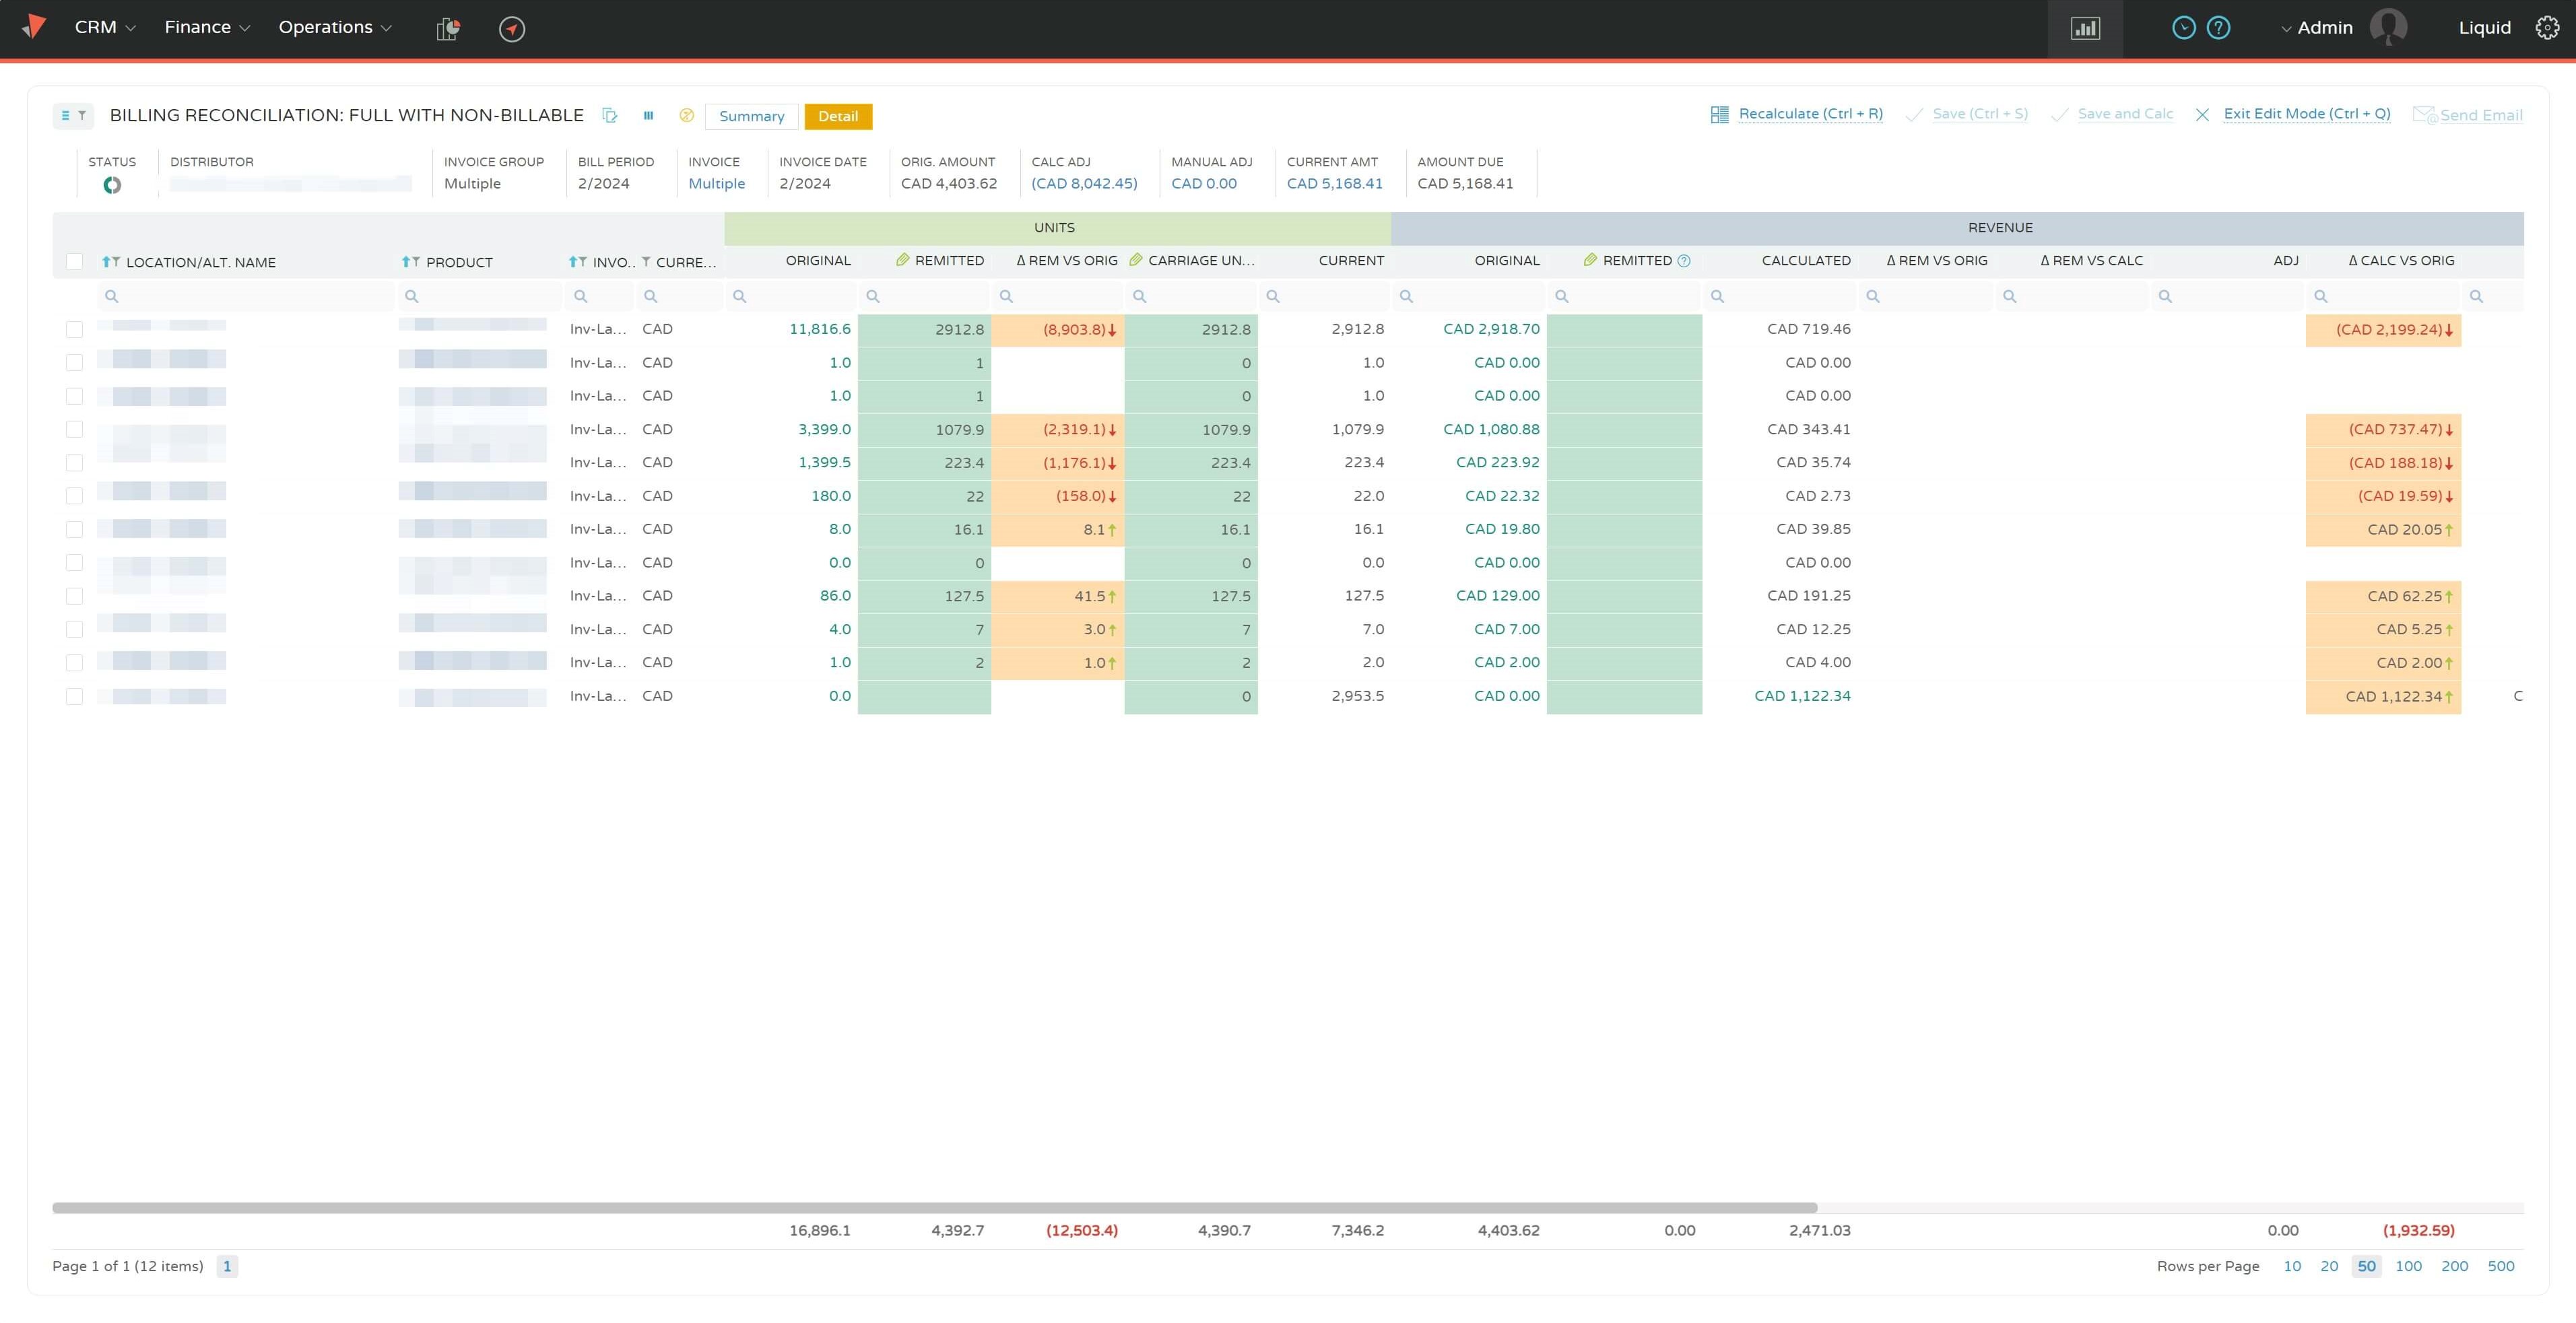2576x1323 pixels.
Task: Click the copy/export icon next to report title
Action: (x=610, y=116)
